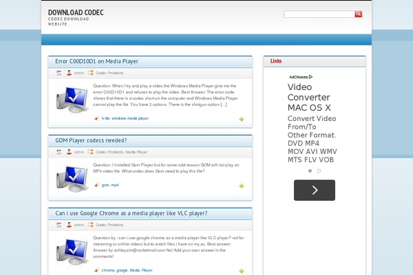This screenshot has width=413, height=275.
Task: Open the Player tag in Chrome post
Action: click(147, 270)
